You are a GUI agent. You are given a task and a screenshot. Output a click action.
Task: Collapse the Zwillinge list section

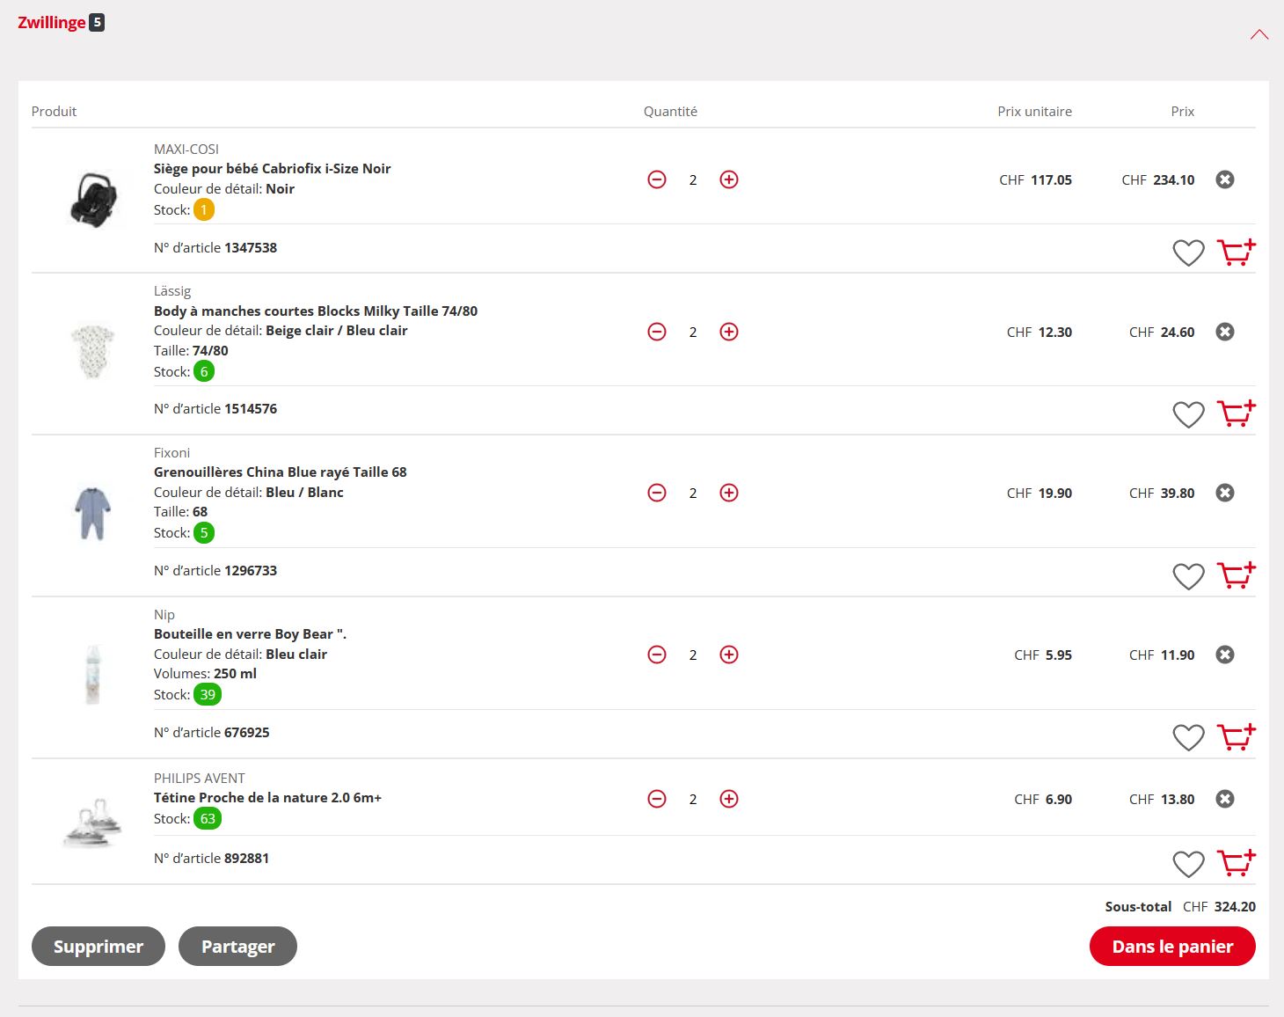(1259, 35)
